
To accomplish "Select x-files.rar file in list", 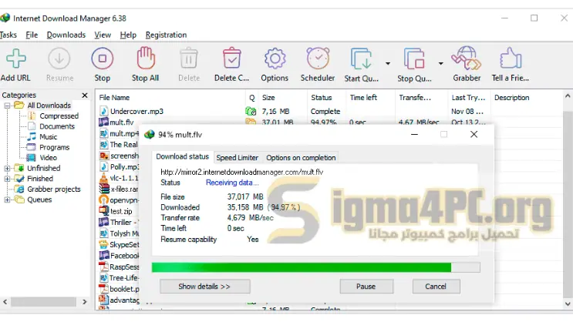I will (125, 189).
